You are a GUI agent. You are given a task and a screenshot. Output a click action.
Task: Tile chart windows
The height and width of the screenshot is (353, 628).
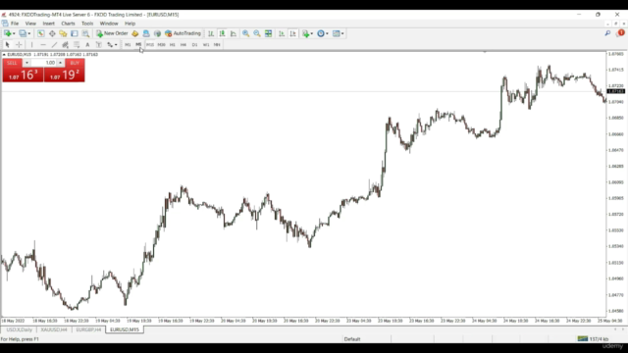(268, 33)
